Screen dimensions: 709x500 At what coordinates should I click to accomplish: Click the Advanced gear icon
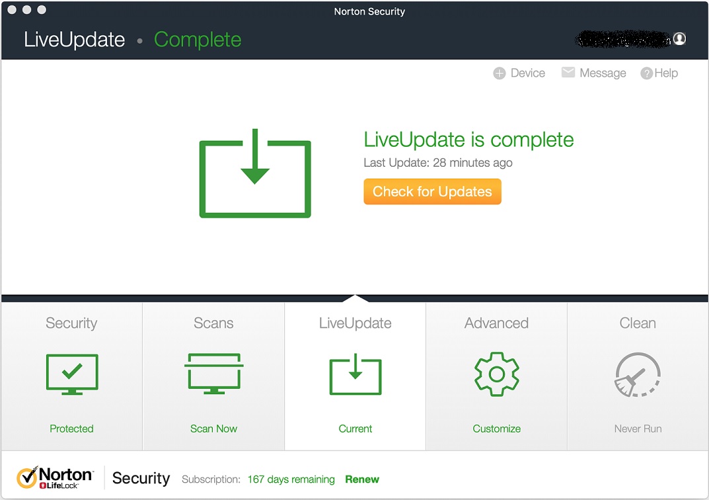(x=496, y=374)
